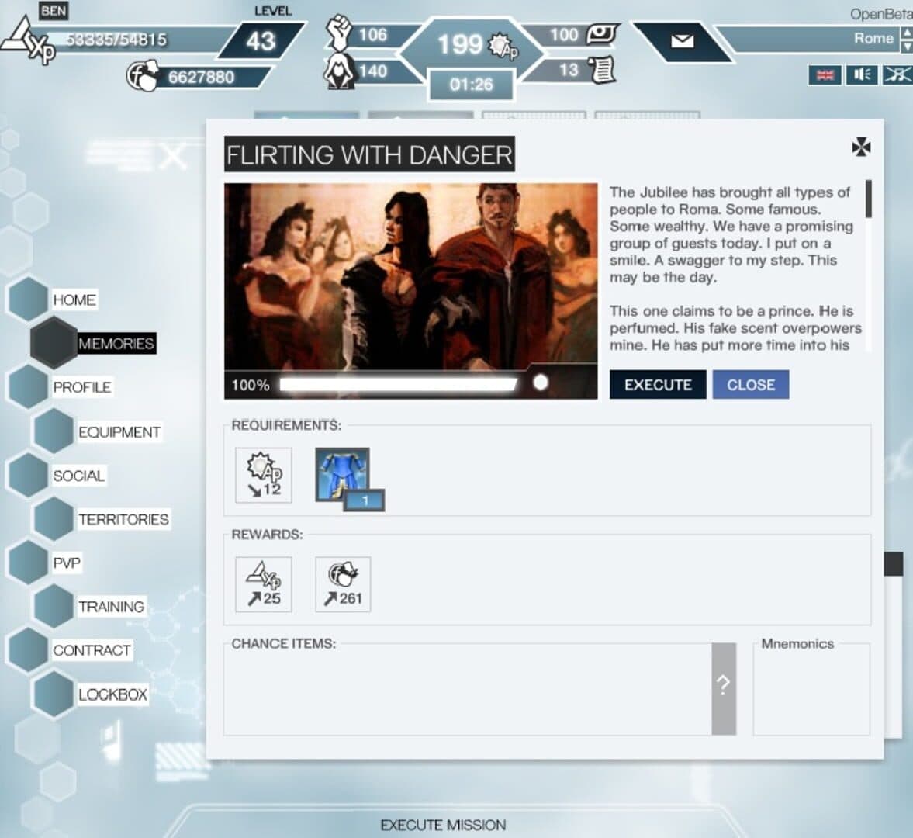Click the blue CLOSE button
Image resolution: width=913 pixels, height=838 pixels.
(x=751, y=384)
